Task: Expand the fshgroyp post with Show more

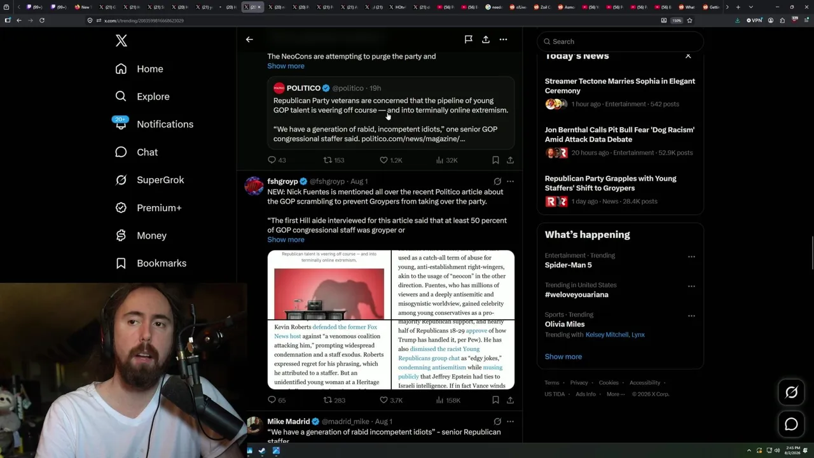Action: click(286, 240)
